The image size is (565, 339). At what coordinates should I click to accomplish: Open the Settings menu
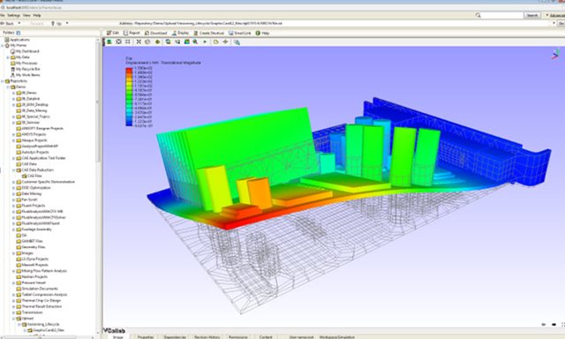click(14, 16)
